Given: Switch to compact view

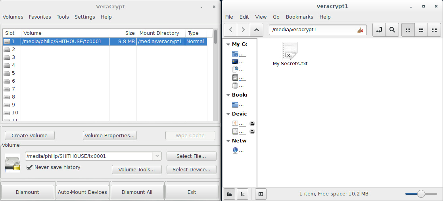Looking at the screenshot, I should (434, 30).
